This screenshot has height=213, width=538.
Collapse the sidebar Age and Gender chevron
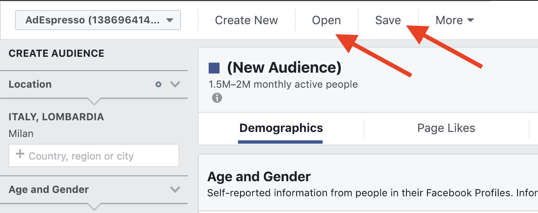[x=175, y=190]
